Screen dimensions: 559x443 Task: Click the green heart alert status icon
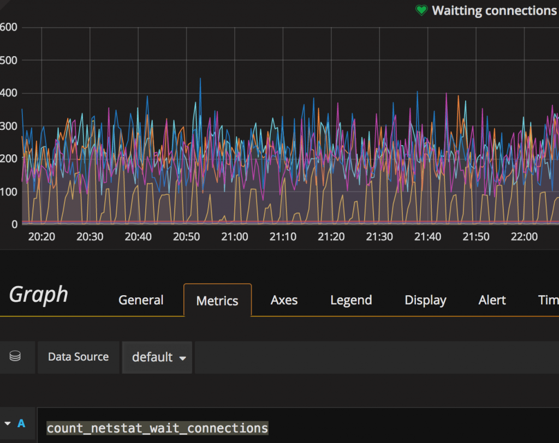pos(421,10)
